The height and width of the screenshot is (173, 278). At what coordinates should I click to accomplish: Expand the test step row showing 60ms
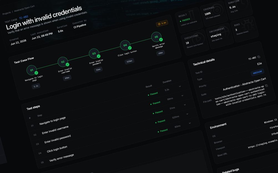[190, 123]
